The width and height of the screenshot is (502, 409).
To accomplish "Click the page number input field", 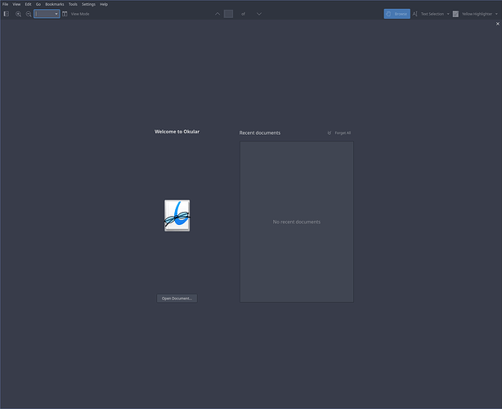I will click(x=228, y=14).
